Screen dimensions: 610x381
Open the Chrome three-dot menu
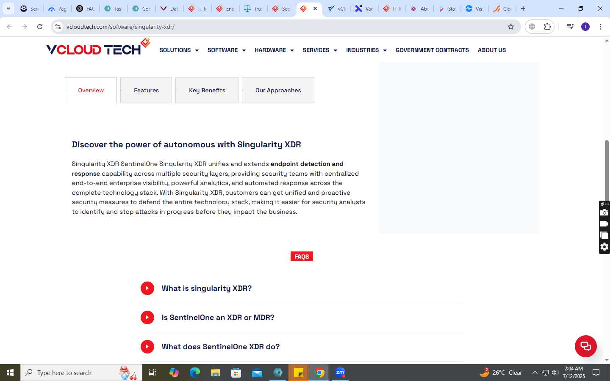coord(601,27)
